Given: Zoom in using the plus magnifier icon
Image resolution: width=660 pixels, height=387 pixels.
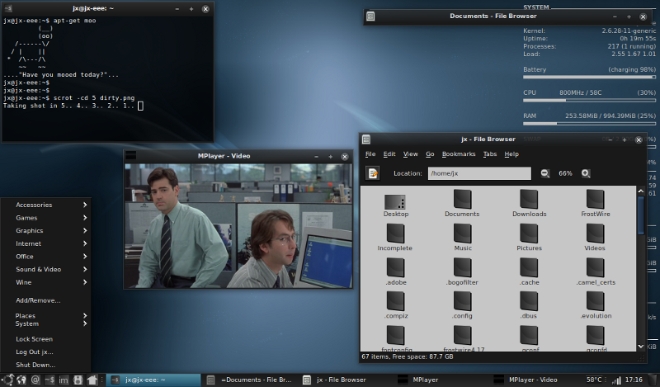Looking at the screenshot, I should coord(586,173).
